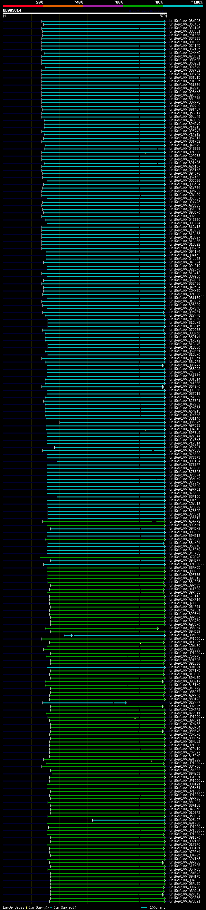Select hit label UniRef100_P14912
The image size is (206, 910).
click(x=184, y=134)
